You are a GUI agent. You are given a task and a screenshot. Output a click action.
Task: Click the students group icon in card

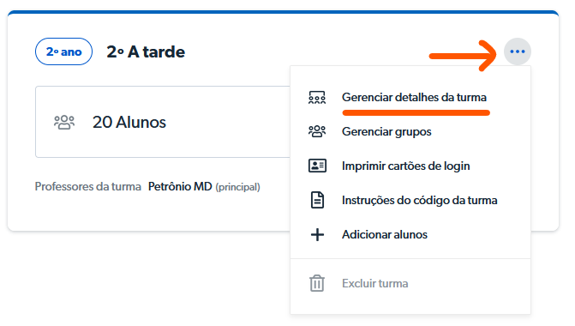64,122
